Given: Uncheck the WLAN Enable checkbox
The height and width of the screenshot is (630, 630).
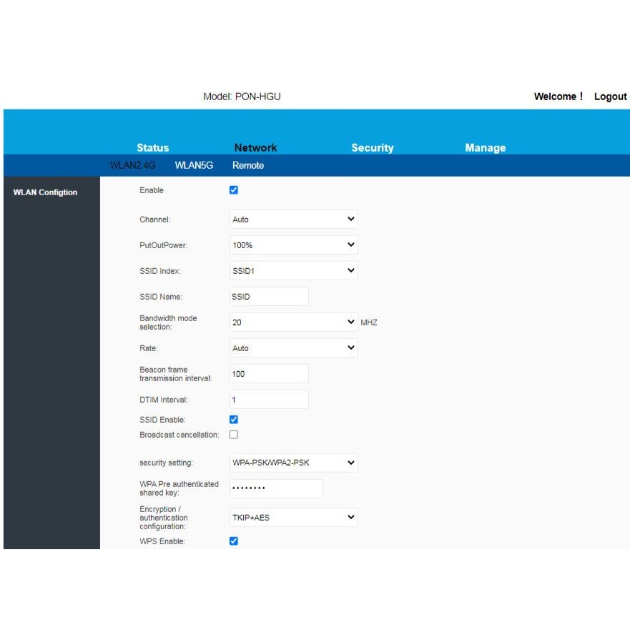Looking at the screenshot, I should [x=233, y=190].
